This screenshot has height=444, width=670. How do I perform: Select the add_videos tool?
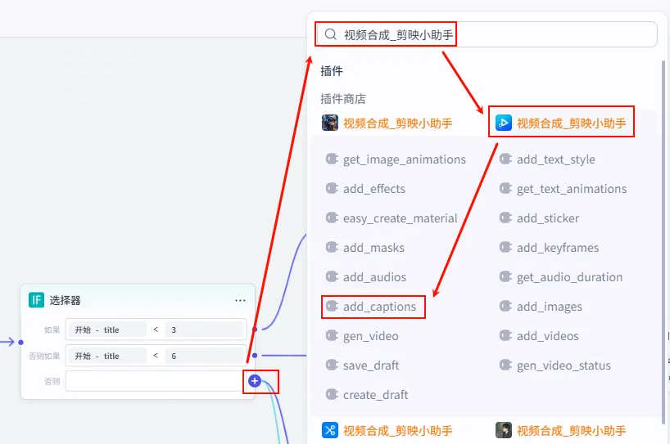539,336
